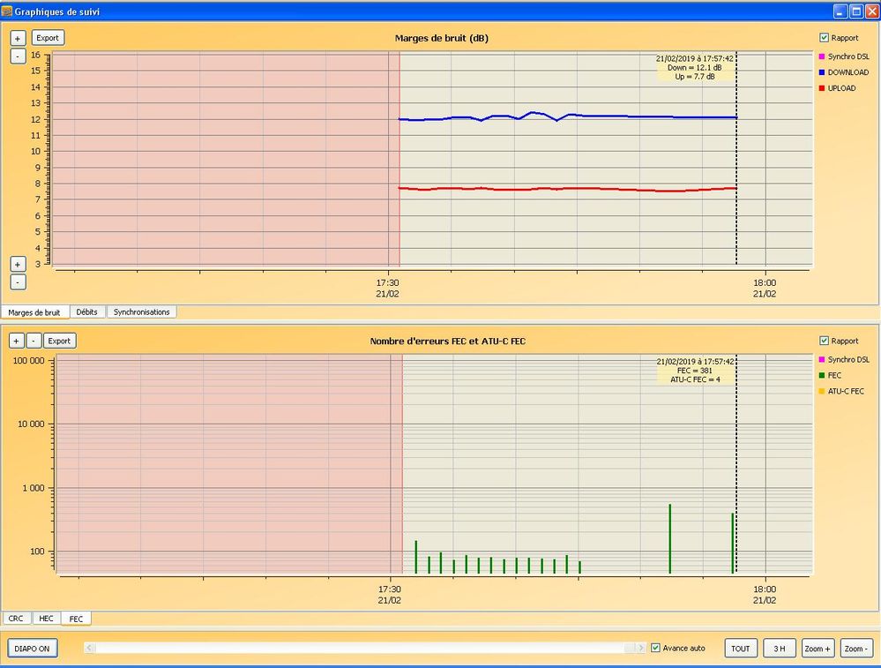Click the minus button below top-left plus
This screenshot has width=881, height=668.
point(18,56)
